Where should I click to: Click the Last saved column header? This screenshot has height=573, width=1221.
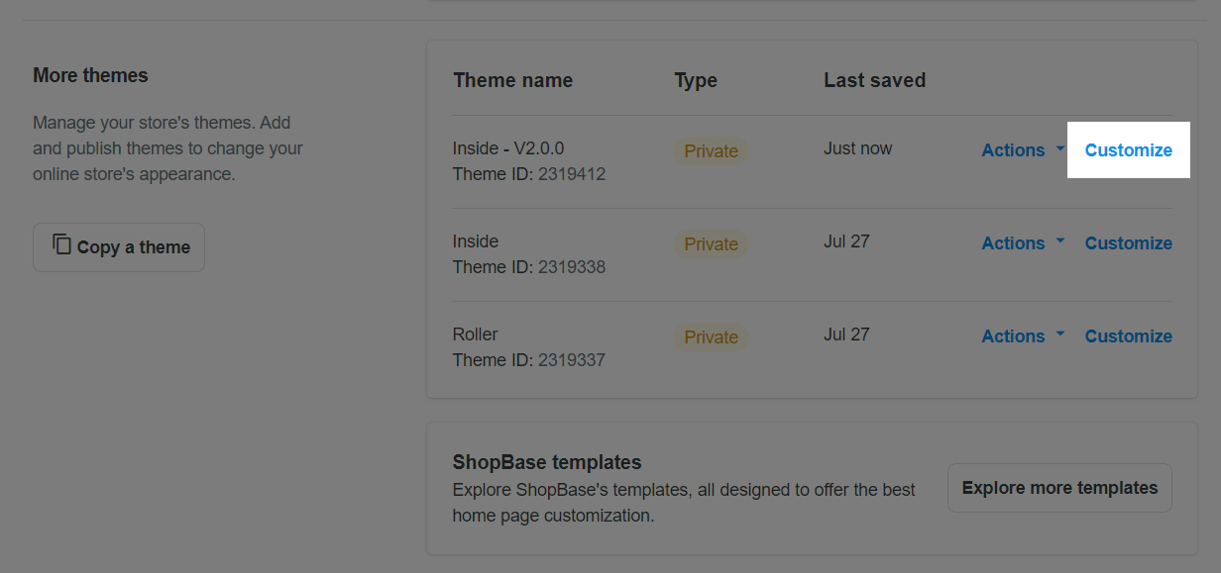[x=874, y=81]
